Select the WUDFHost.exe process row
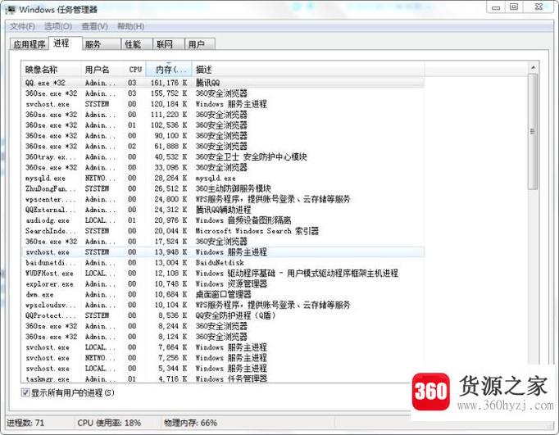This screenshot has height=435, width=559. [x=223, y=274]
